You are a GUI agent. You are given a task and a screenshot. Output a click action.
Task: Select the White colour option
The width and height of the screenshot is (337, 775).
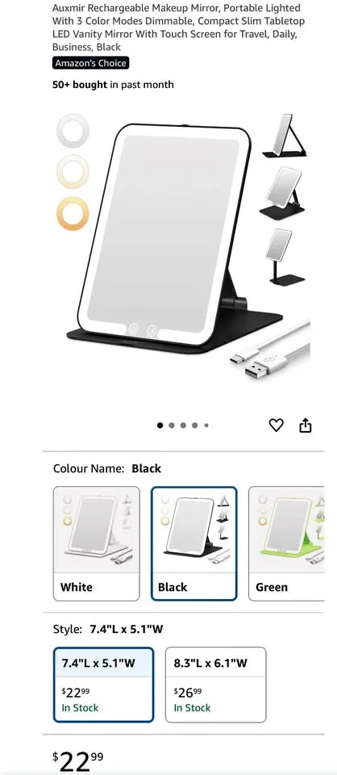tap(96, 543)
